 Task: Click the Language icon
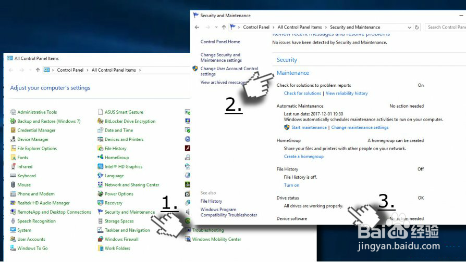point(101,176)
